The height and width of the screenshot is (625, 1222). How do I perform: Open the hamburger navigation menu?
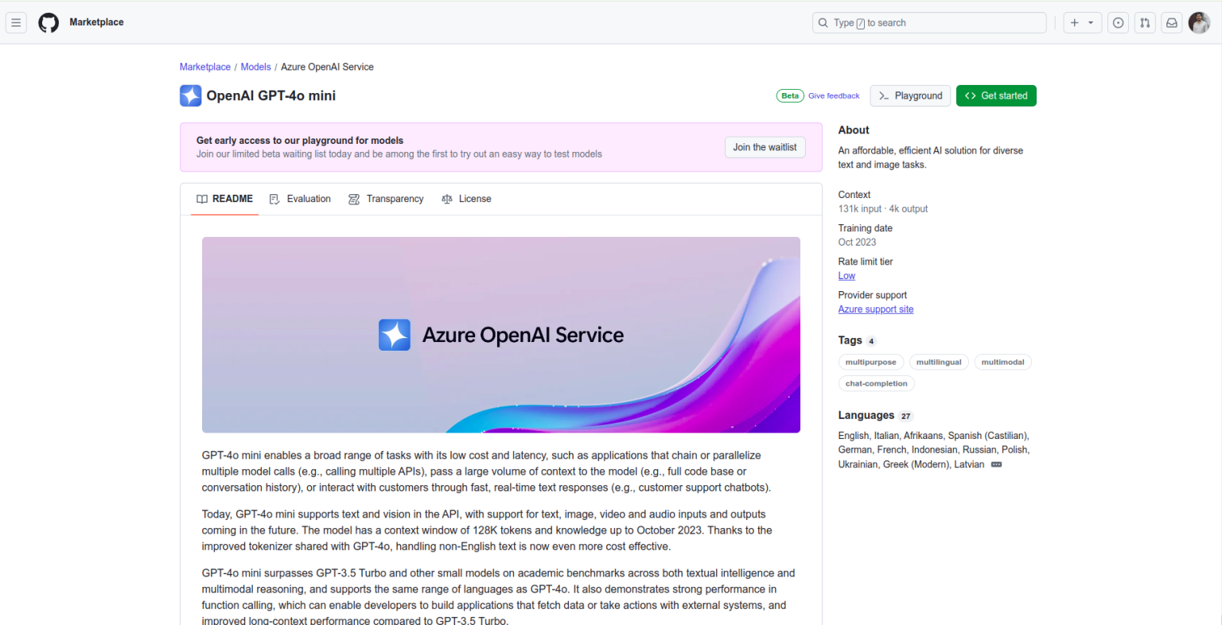16,23
